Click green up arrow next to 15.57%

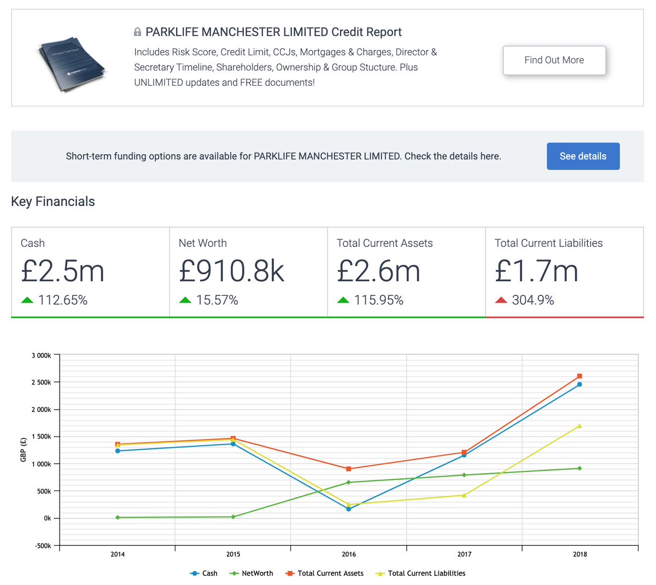point(185,300)
